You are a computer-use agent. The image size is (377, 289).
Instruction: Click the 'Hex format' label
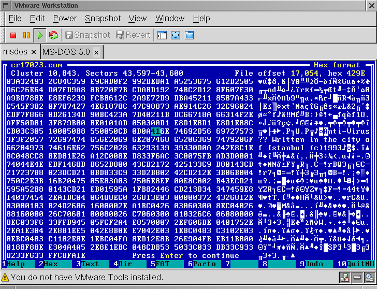tap(337, 65)
